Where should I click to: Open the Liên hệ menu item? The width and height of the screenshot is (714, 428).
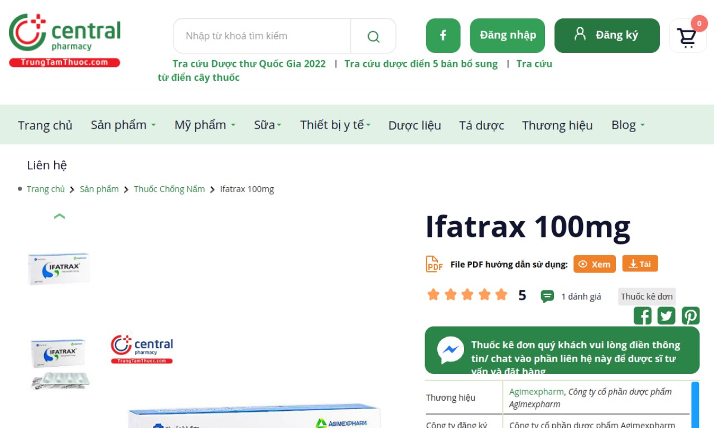(x=47, y=166)
